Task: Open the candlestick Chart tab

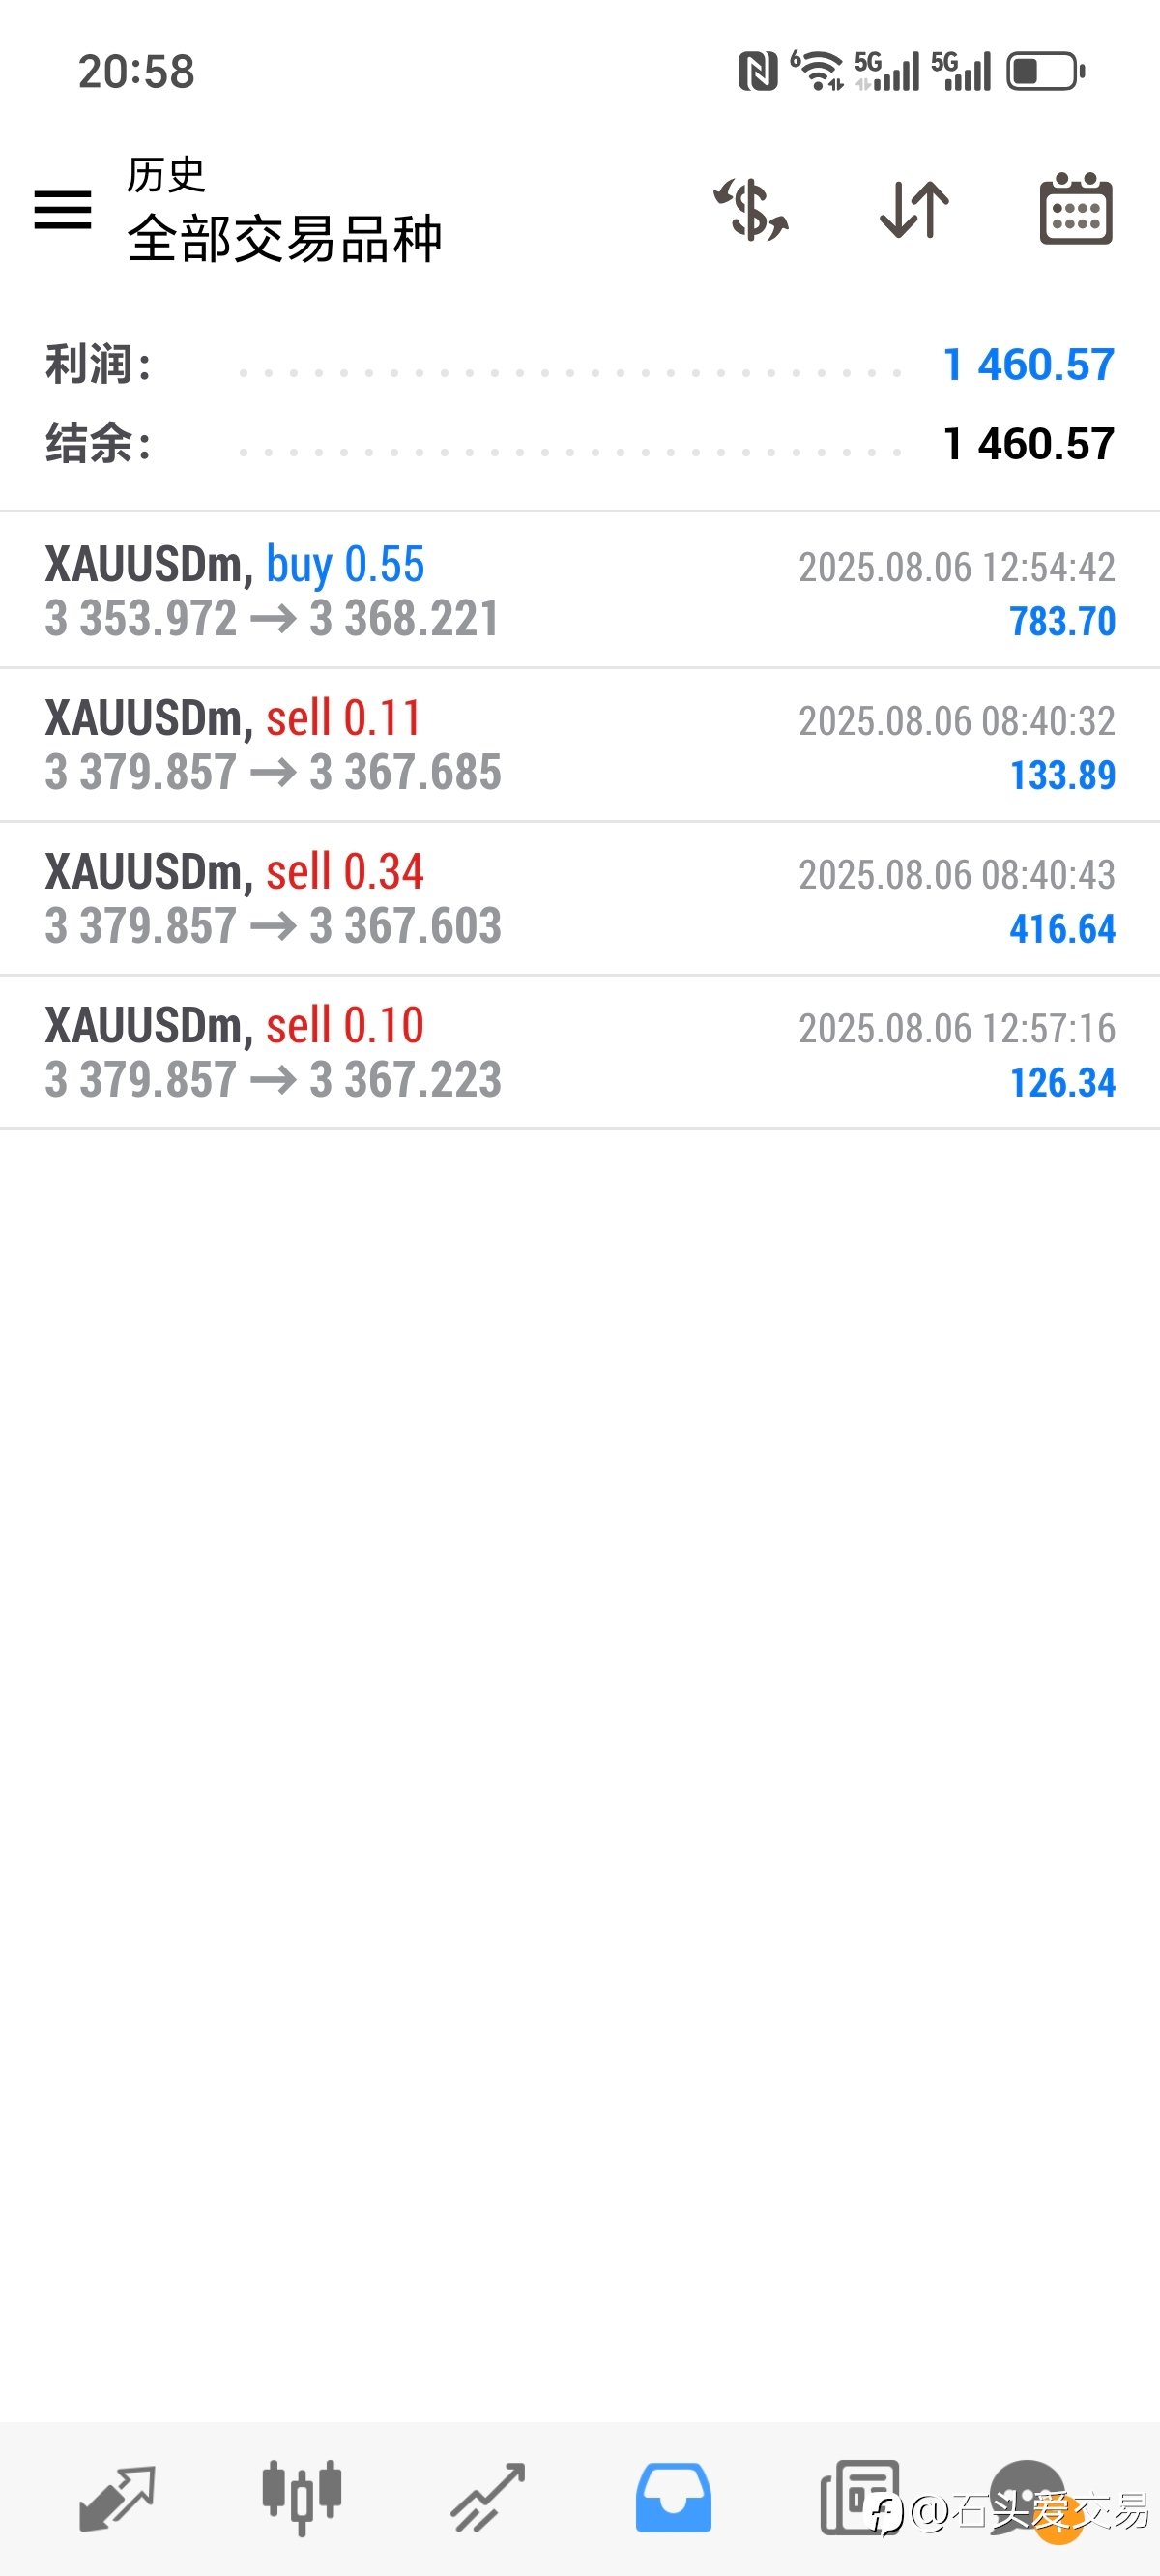Action: (x=302, y=2498)
